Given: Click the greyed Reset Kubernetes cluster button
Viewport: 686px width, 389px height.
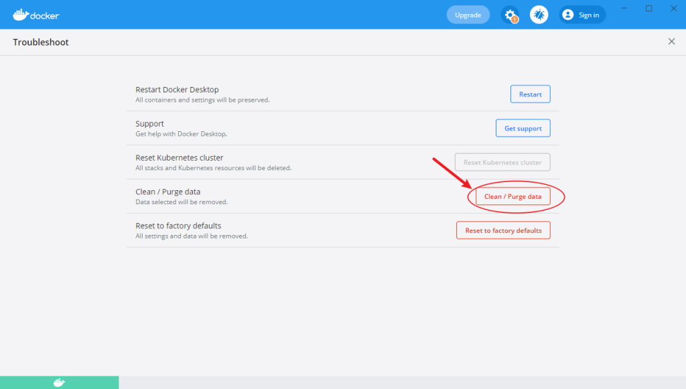Looking at the screenshot, I should coord(502,162).
